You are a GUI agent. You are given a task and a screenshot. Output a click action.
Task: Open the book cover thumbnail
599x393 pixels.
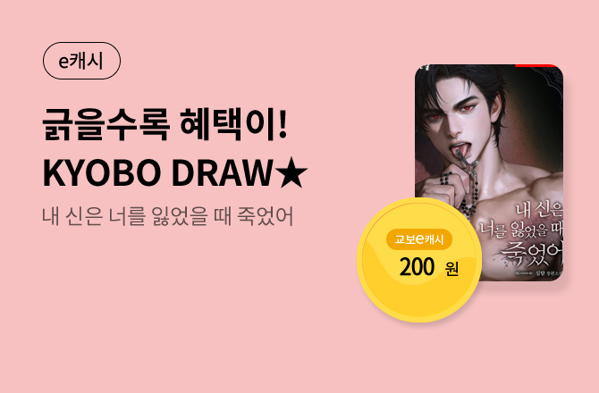coord(489,172)
